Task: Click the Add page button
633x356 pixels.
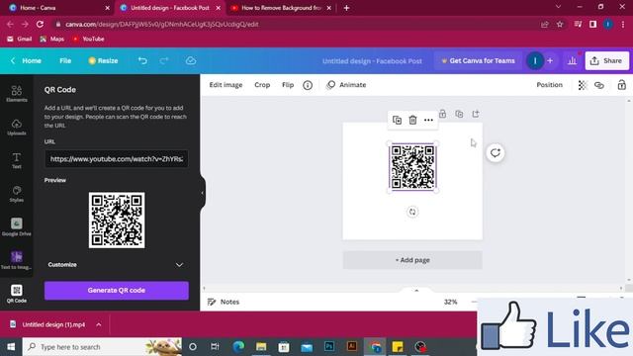Action: click(x=412, y=260)
